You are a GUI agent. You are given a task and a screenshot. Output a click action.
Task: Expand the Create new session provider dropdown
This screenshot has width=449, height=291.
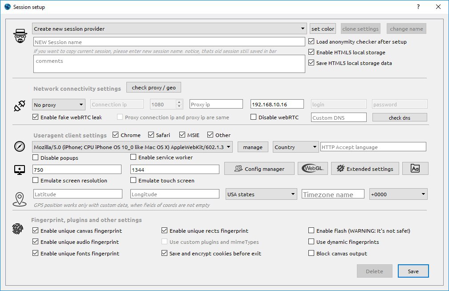coord(169,28)
